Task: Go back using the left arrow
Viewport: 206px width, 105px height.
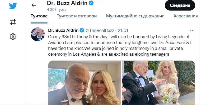Action: tap(34, 5)
